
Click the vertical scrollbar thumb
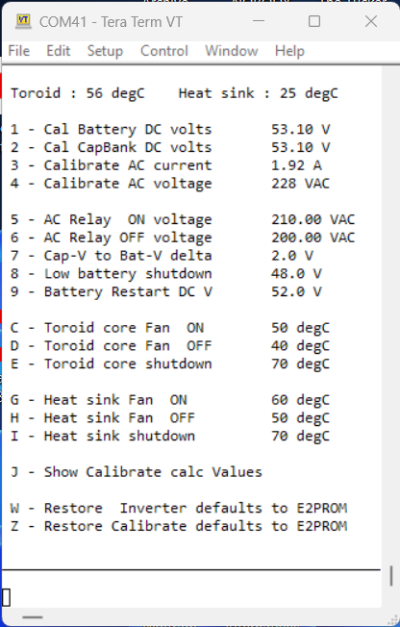tap(391, 576)
